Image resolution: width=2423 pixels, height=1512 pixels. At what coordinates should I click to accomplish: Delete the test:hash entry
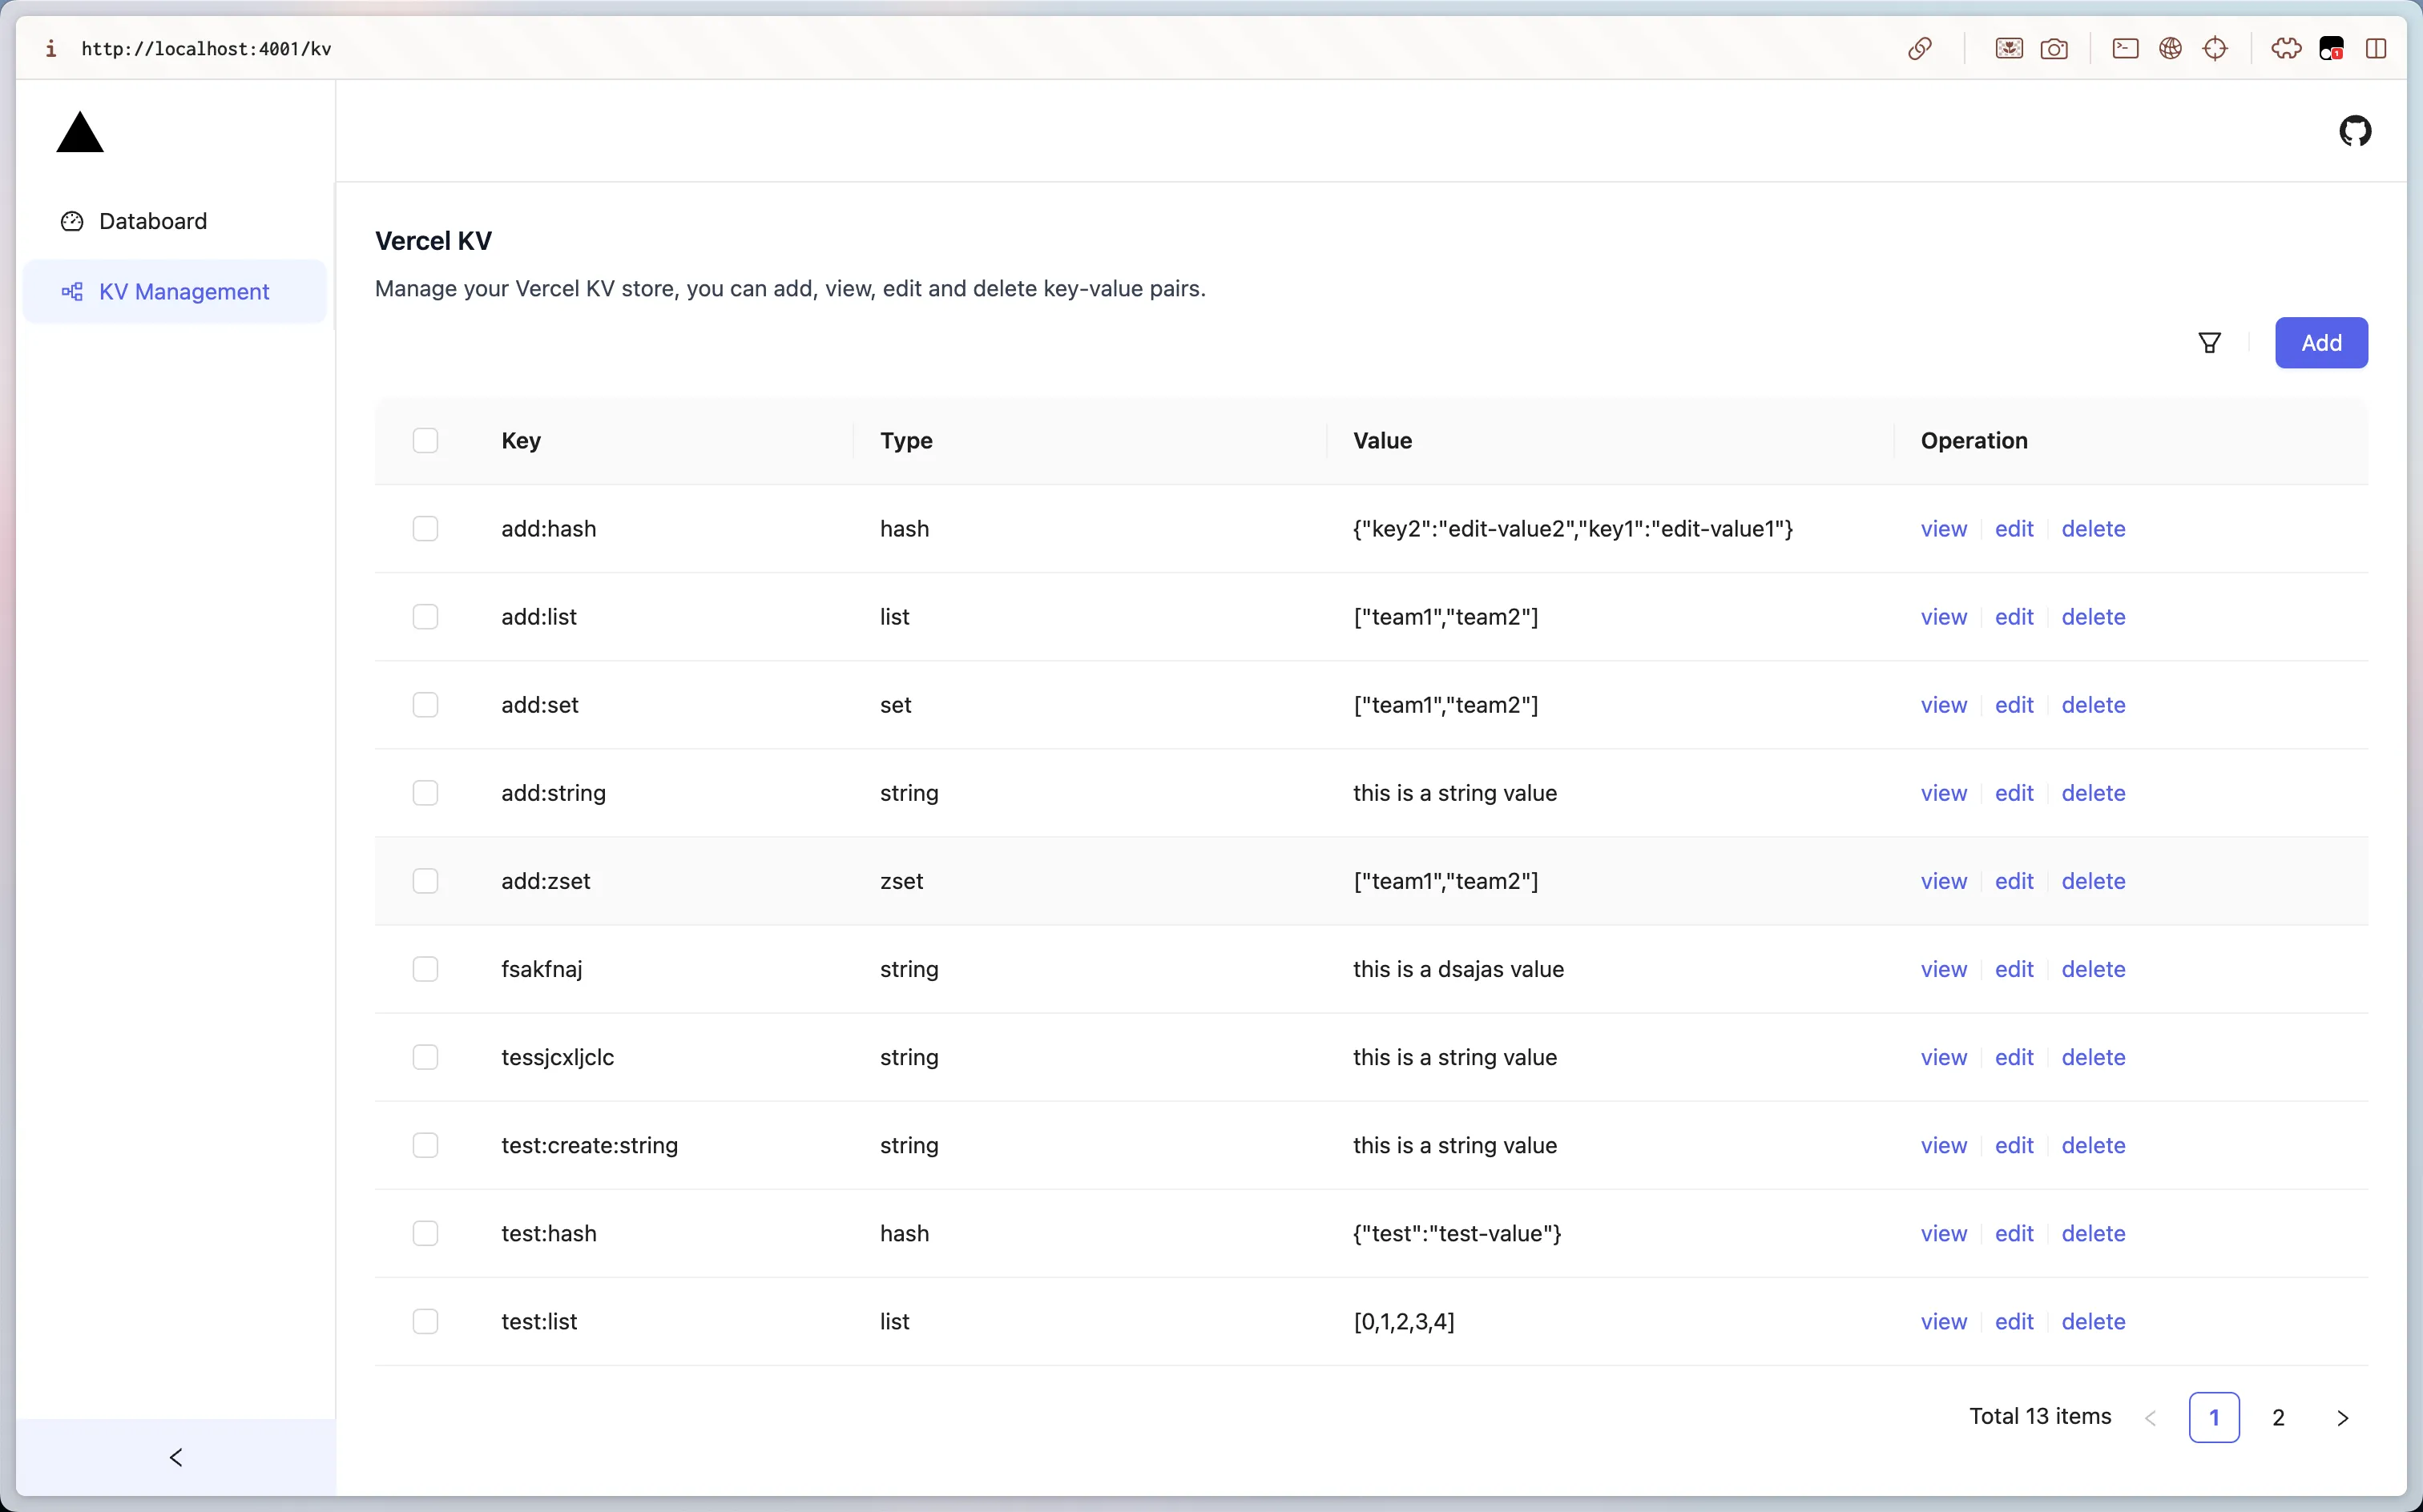[x=2093, y=1233]
